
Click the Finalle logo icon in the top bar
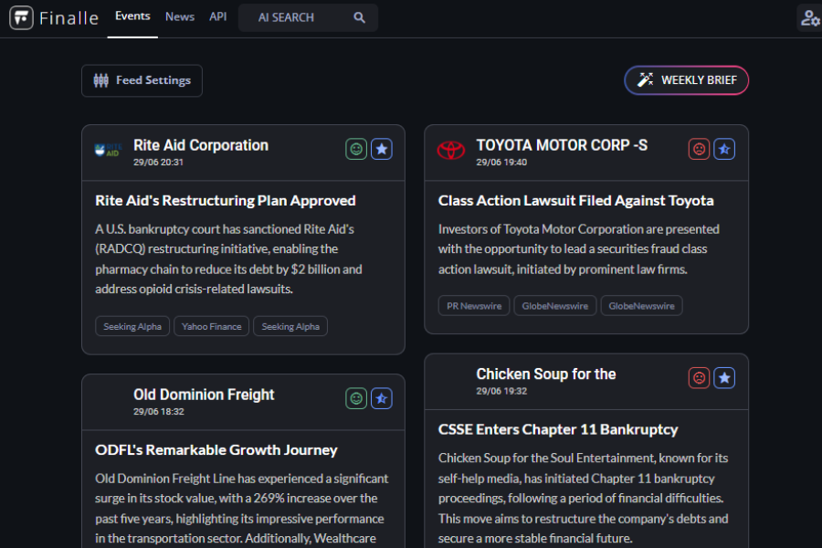point(20,16)
